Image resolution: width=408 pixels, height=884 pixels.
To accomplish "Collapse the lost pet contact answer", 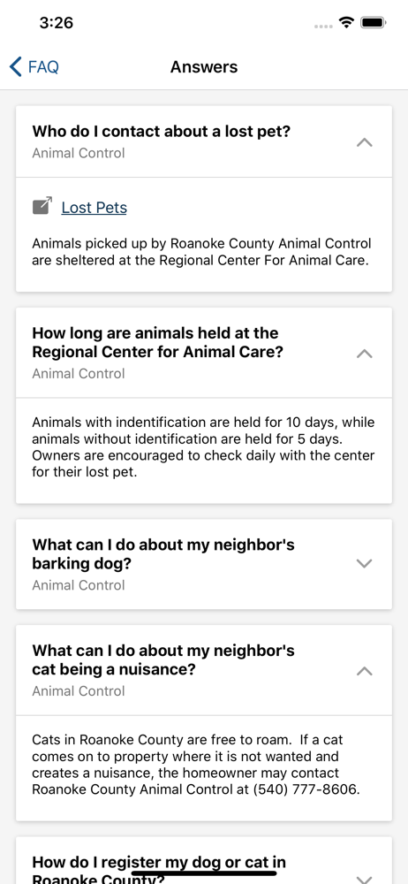I will (x=365, y=142).
